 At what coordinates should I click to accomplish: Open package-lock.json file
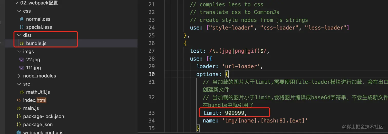coord(44,116)
